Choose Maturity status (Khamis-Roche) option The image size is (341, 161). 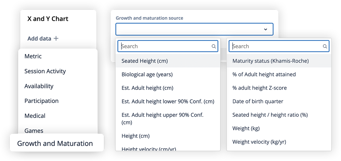[x=279, y=61]
